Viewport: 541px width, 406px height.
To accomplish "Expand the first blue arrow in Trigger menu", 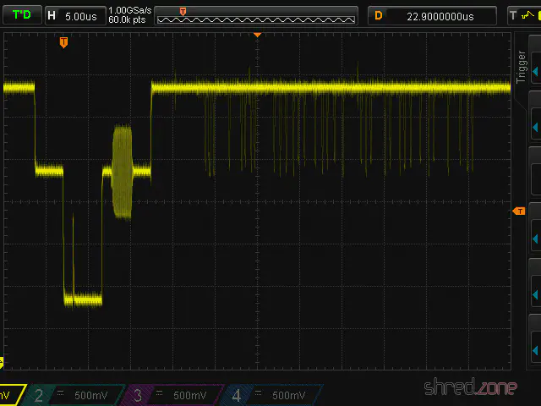I will point(534,127).
